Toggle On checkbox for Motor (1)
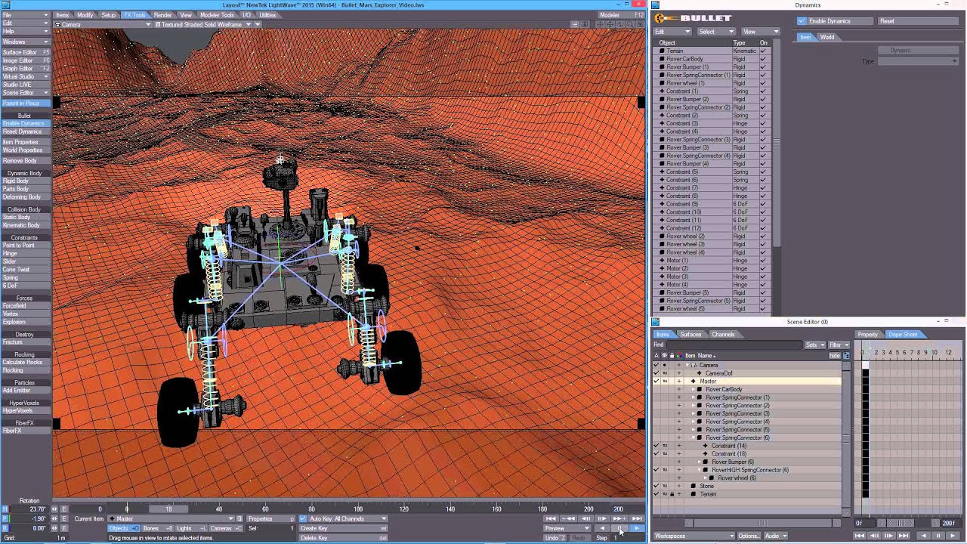 point(763,261)
